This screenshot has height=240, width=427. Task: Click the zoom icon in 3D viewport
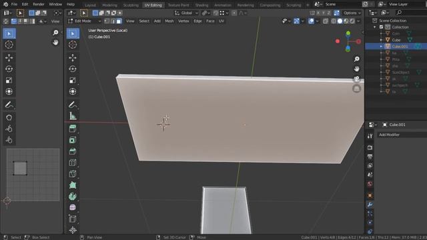357,59
